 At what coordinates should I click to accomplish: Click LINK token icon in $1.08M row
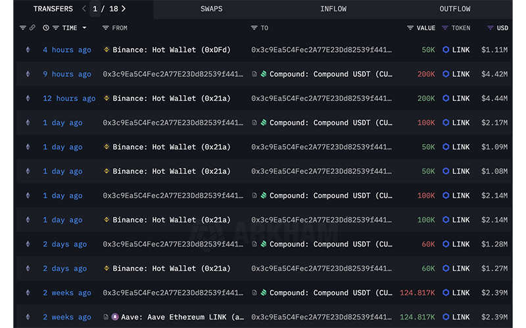click(x=446, y=171)
